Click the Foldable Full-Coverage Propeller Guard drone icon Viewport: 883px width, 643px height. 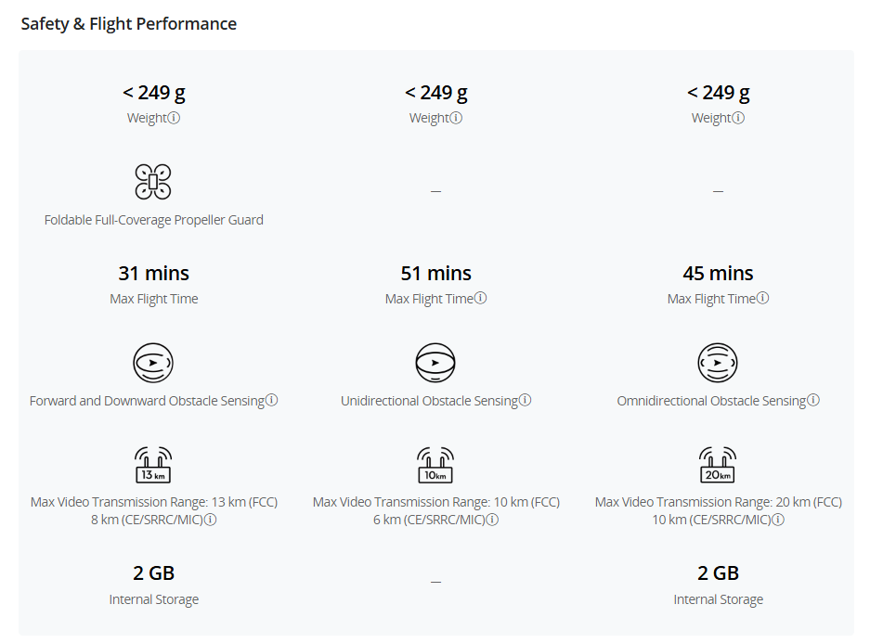point(153,182)
